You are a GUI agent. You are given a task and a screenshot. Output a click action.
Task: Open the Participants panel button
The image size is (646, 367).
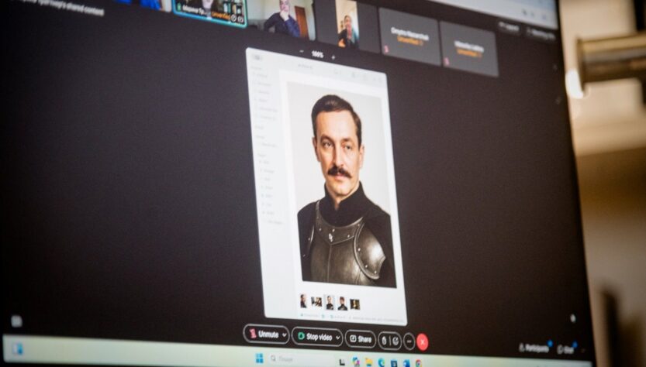tap(534, 348)
